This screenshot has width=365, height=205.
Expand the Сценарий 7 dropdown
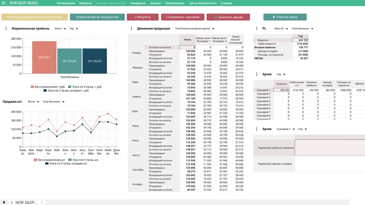point(286,129)
